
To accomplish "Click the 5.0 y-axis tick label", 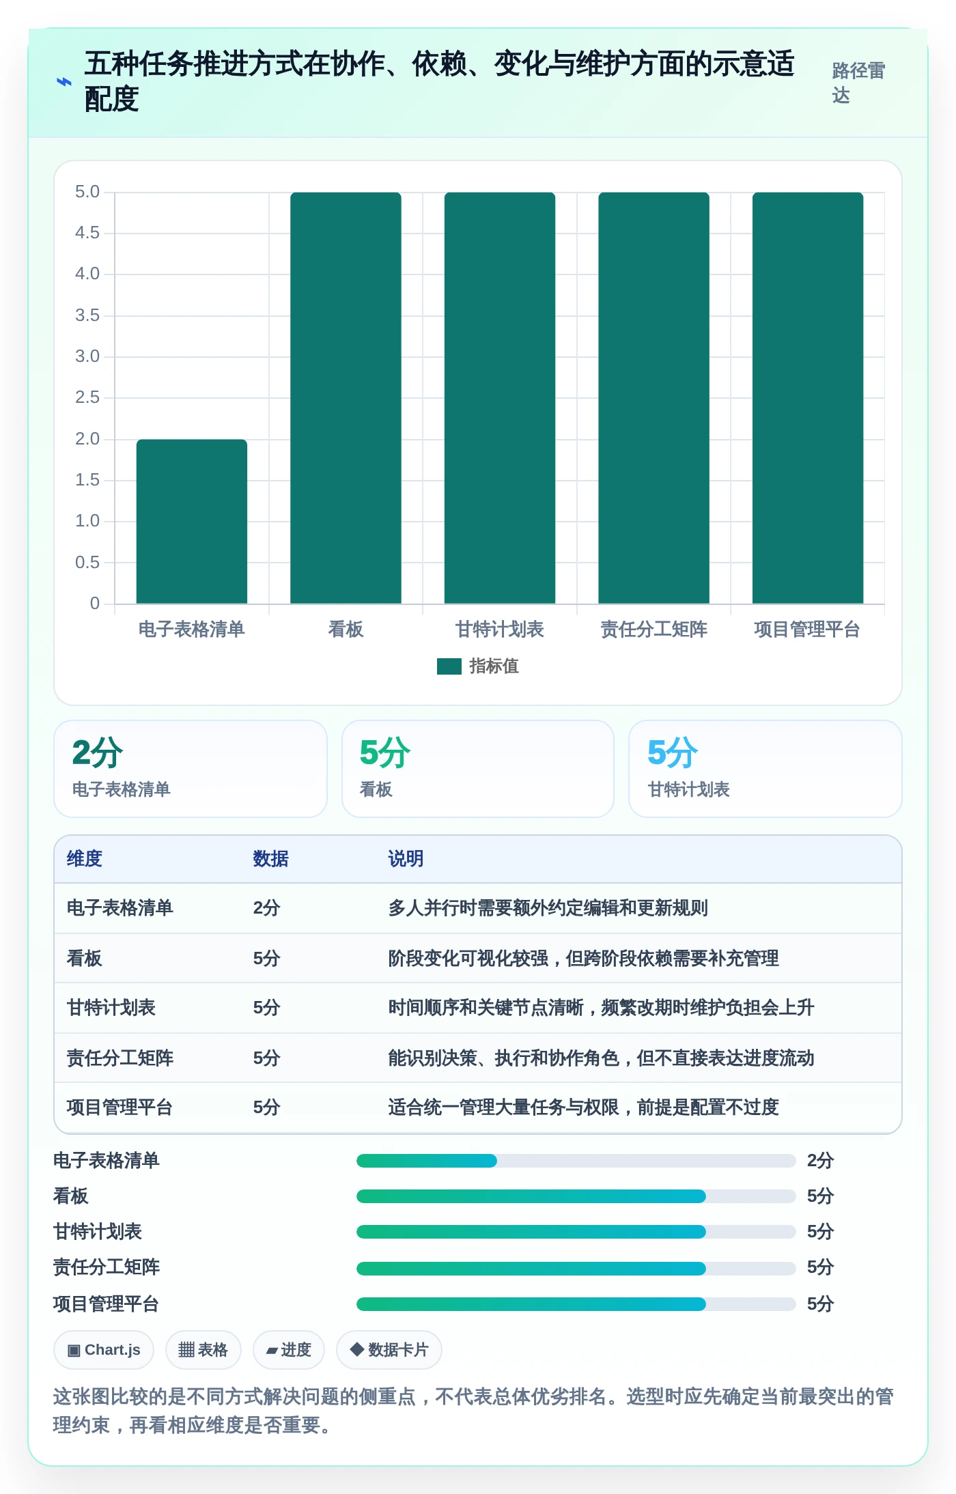I will pos(87,192).
